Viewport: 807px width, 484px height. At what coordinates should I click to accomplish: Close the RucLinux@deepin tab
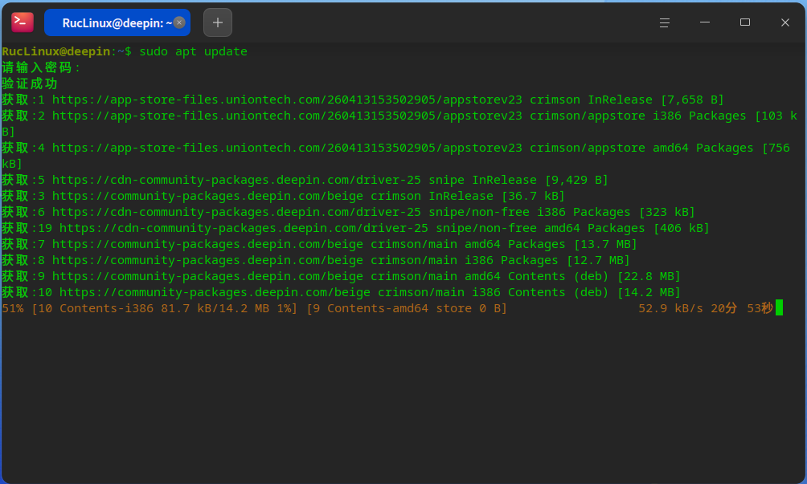point(179,22)
